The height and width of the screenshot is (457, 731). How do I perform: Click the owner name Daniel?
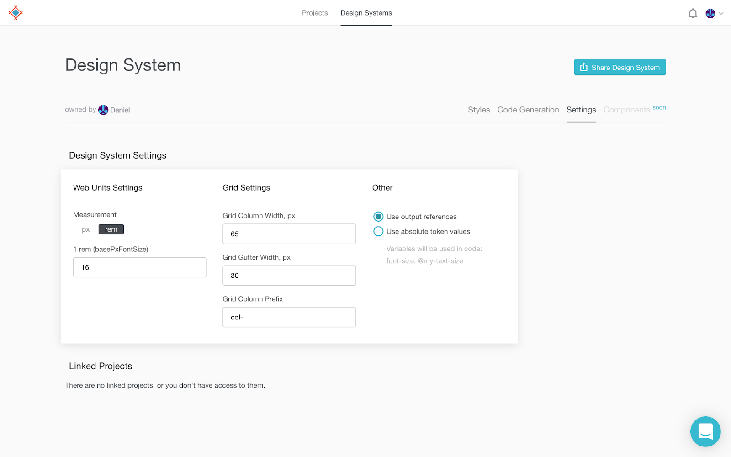click(120, 110)
